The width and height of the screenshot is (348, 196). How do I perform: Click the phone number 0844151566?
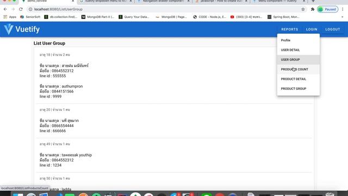pos(63,91)
